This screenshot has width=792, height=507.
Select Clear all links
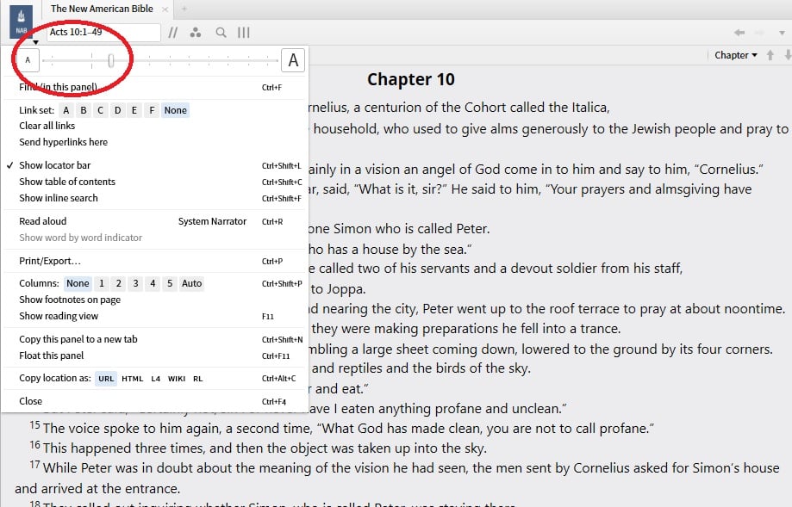(x=47, y=126)
